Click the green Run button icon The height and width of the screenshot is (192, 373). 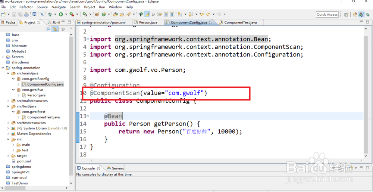61,14
